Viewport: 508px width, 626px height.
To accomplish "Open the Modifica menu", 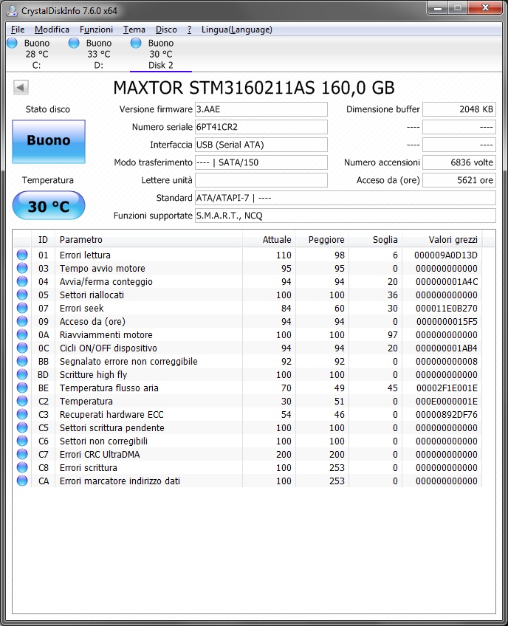I will click(52, 30).
